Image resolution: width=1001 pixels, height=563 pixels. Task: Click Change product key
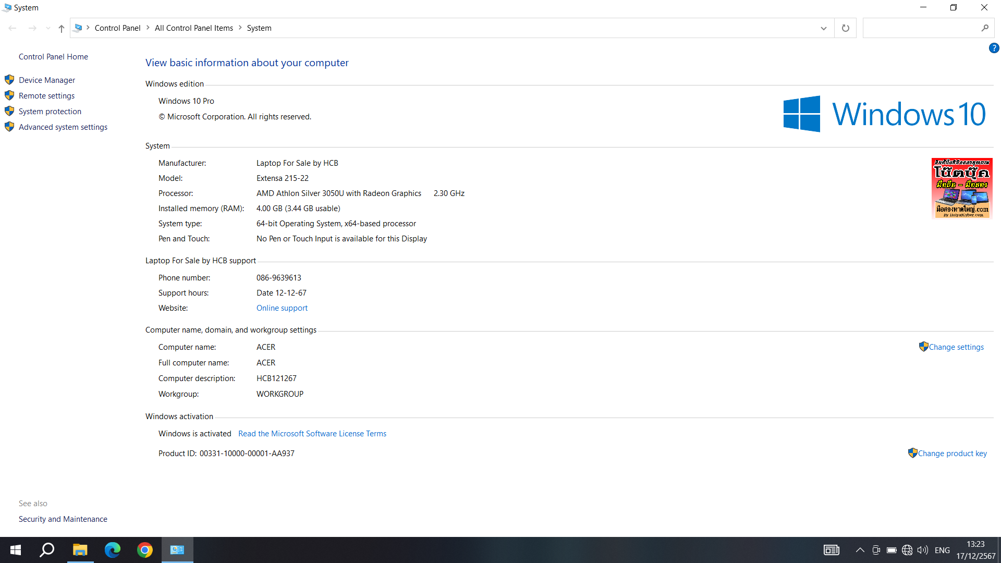click(x=952, y=453)
